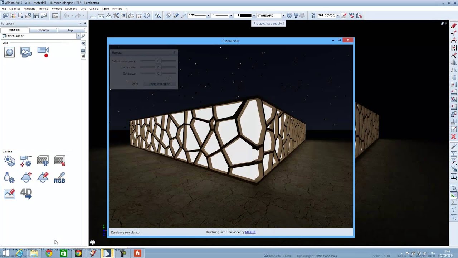The height and width of the screenshot is (258, 458).
Task: Click the render sphere icon under Crea
Action: 9,52
